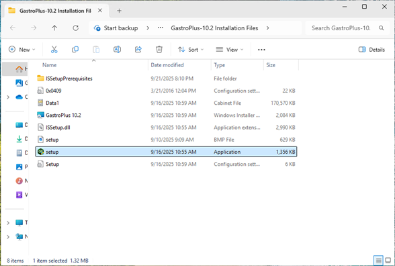Open a new tab with plus button
Viewport: 395px width, 266px height.
click(x=119, y=11)
